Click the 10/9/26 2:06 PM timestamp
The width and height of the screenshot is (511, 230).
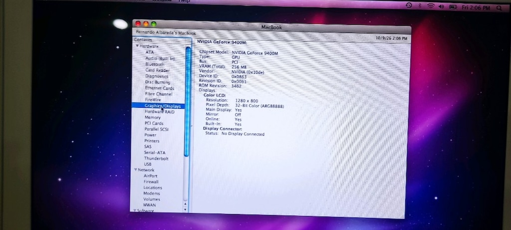391,38
